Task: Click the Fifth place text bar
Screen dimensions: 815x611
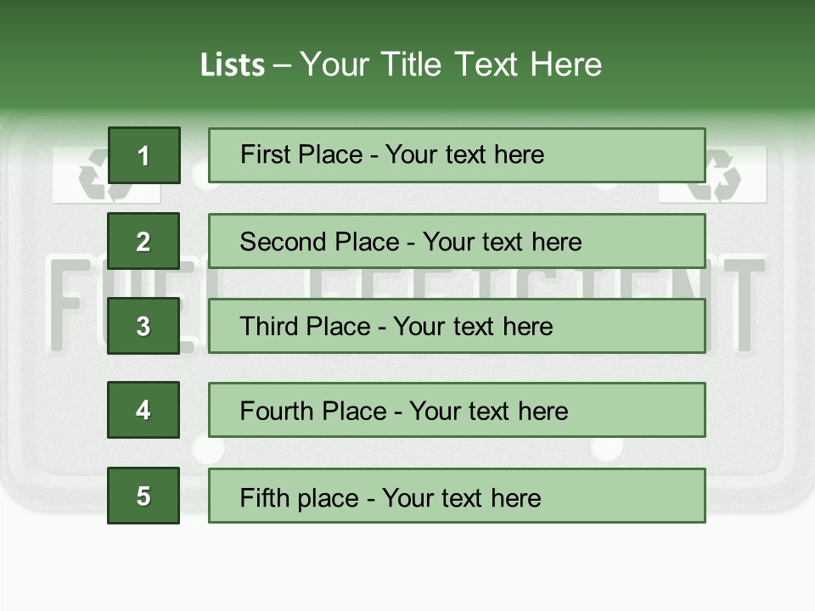Action: [x=457, y=496]
